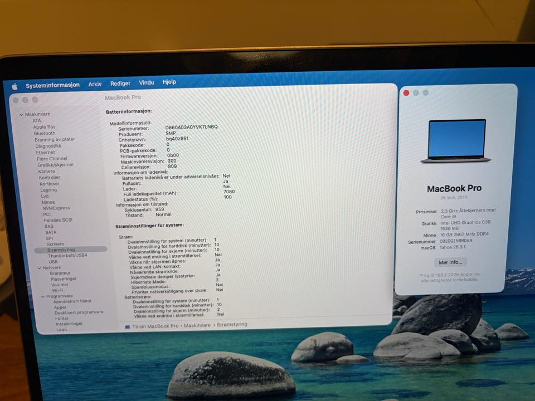Viewport: 535px width, 401px height.
Task: Select Plasseringer under Nettverk
Action: pos(64,279)
